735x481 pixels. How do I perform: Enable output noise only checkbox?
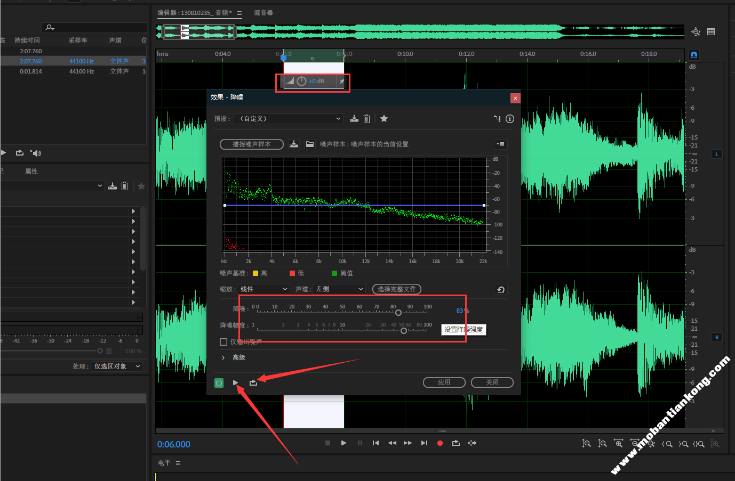tap(223, 342)
